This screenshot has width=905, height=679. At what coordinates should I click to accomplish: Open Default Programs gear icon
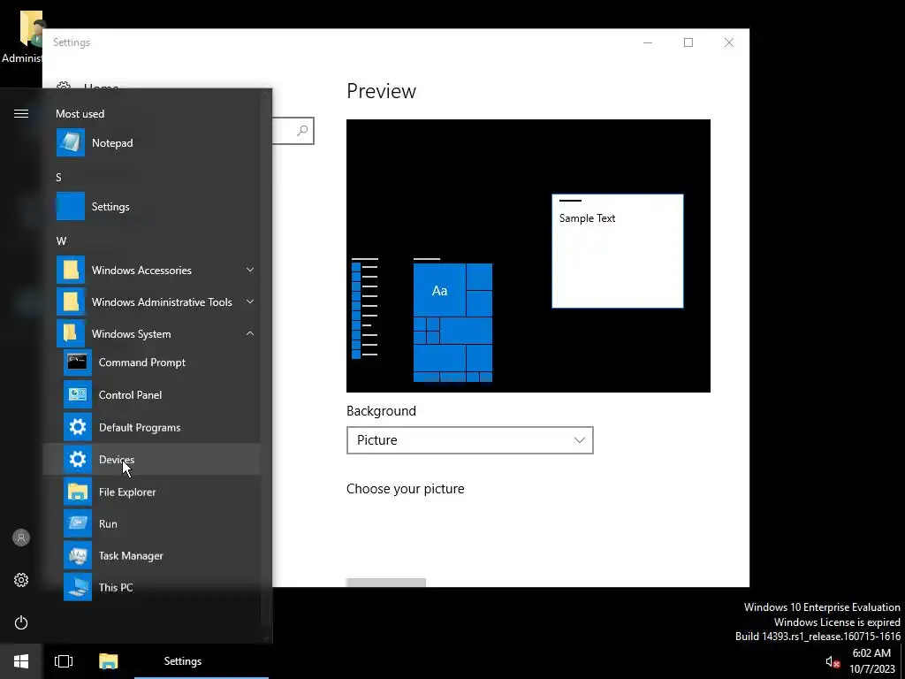[78, 427]
